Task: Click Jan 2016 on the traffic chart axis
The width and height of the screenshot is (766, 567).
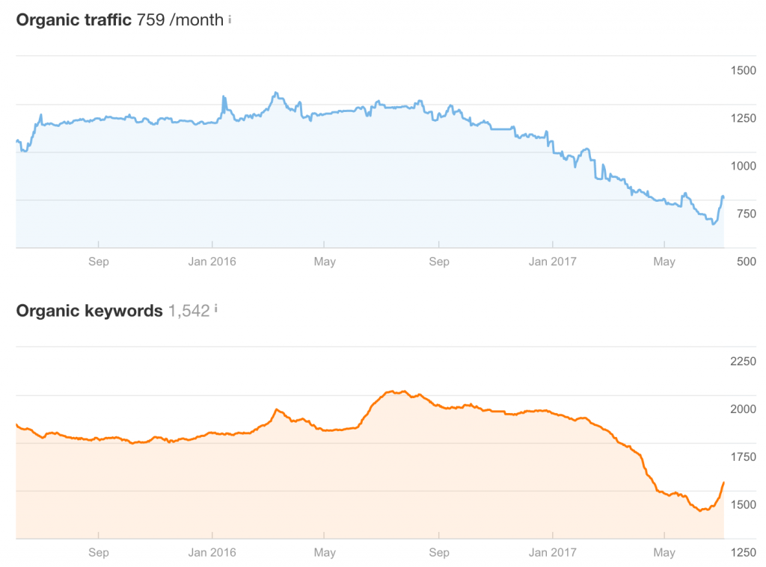Action: click(212, 261)
